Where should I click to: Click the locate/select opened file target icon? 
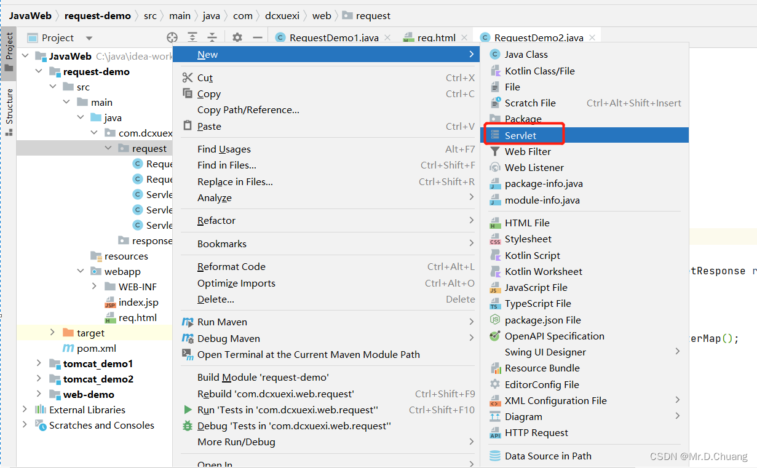pos(172,38)
